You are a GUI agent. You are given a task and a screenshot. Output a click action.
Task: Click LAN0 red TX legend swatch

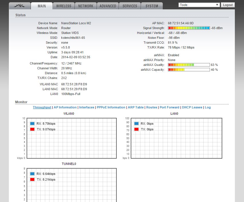click(136, 129)
